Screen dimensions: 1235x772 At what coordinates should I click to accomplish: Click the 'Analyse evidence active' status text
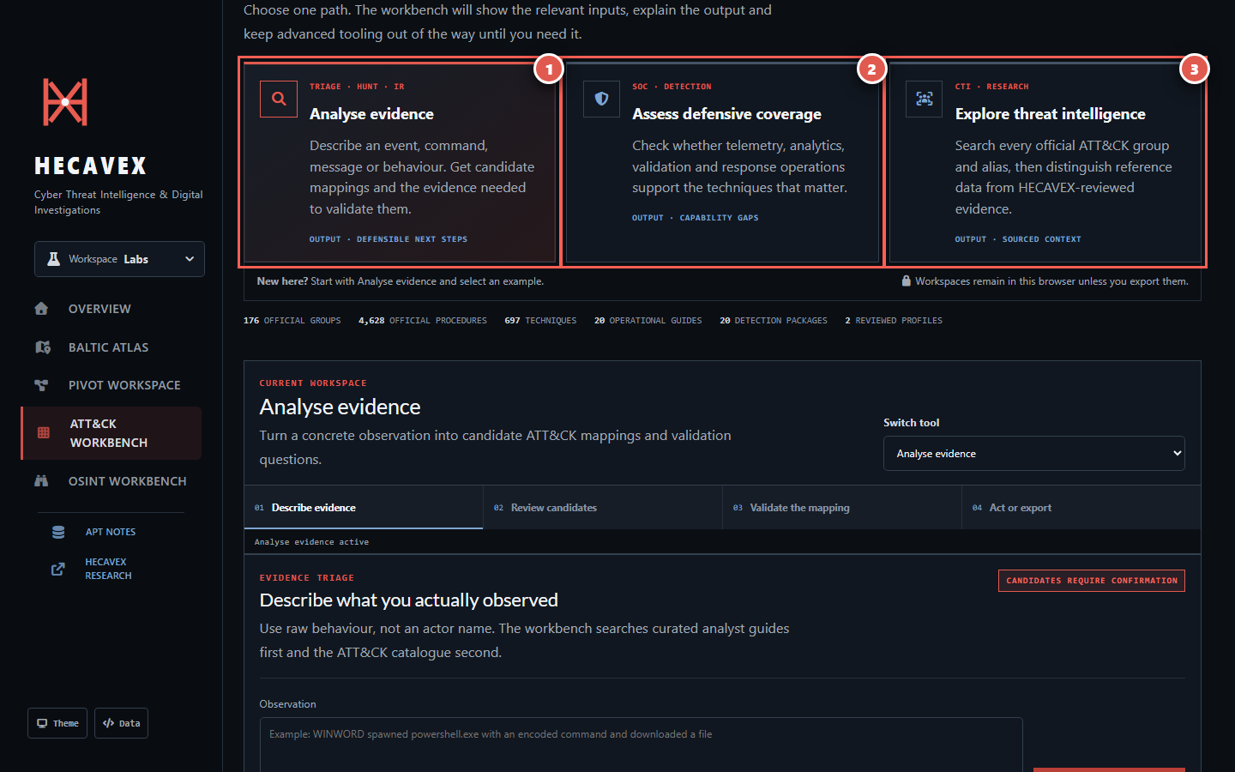click(x=311, y=542)
